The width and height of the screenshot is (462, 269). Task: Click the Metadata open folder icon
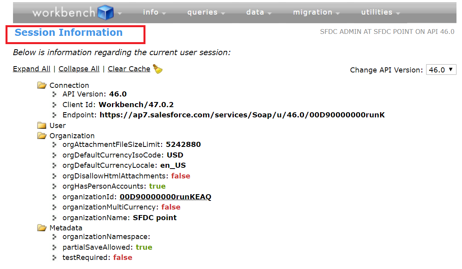tap(42, 228)
